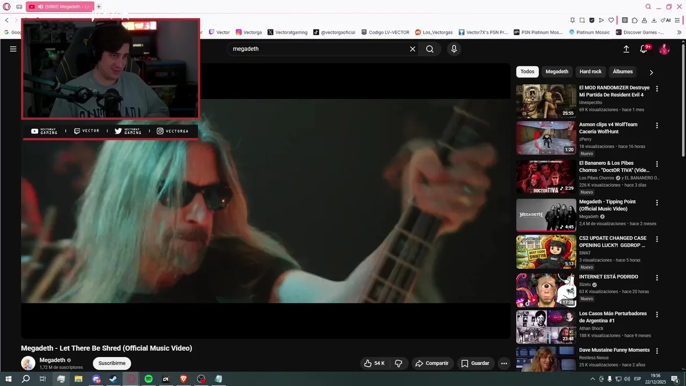The width and height of the screenshot is (686, 386).
Task: Click the Opera flow send icon
Action: tap(601, 20)
